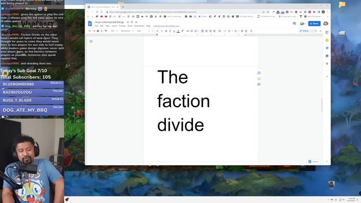Click the Explore button at bottom right

point(314,162)
